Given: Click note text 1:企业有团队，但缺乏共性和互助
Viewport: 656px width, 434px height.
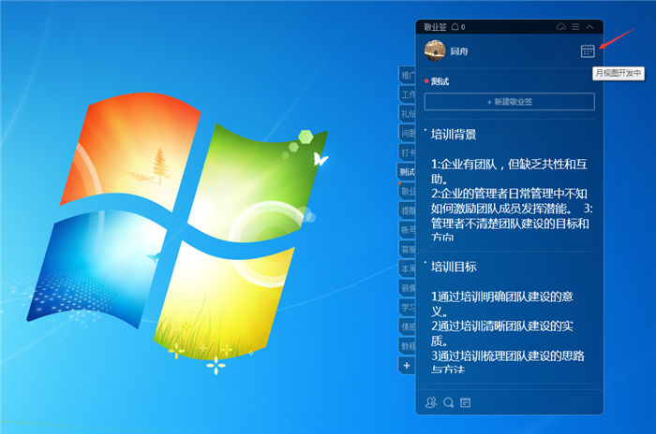Looking at the screenshot, I should pyautogui.click(x=509, y=171).
